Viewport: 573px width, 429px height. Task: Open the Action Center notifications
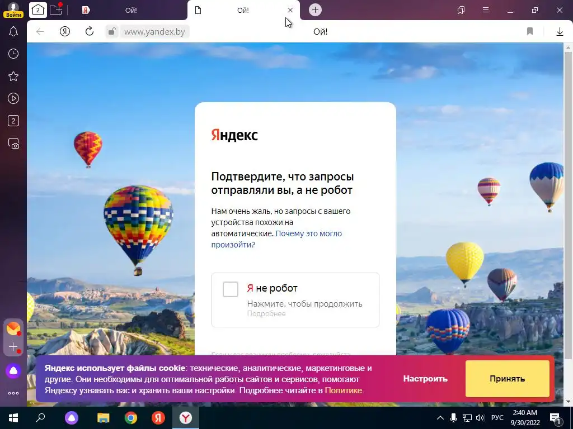[556, 418]
